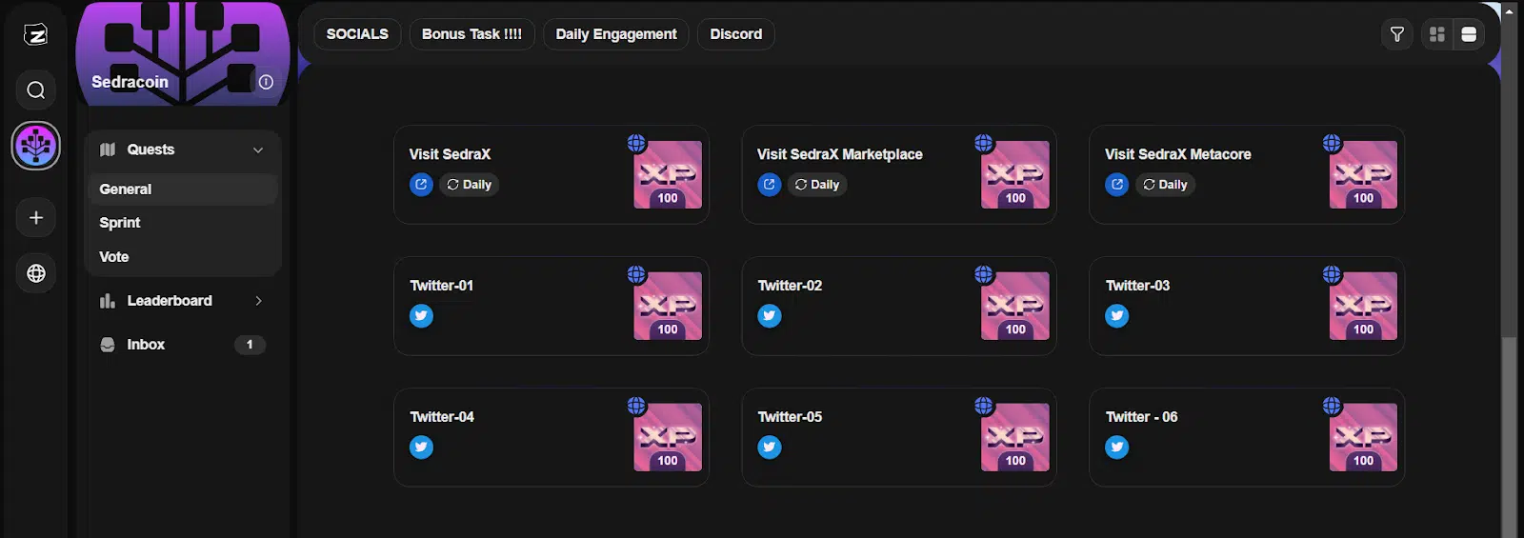The height and width of the screenshot is (538, 1524).
Task: Open the globe explore icon in sidebar
Action: click(x=36, y=273)
